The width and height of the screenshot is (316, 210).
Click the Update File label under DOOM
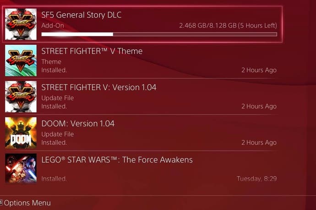(x=58, y=135)
